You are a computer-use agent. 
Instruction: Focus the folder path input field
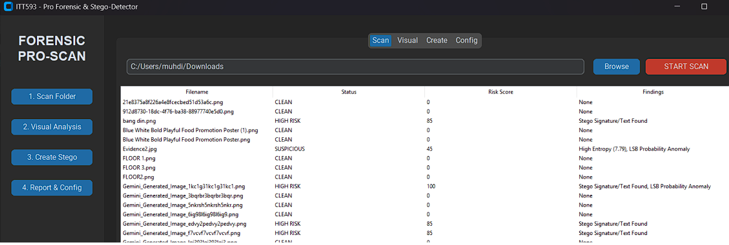(355, 66)
